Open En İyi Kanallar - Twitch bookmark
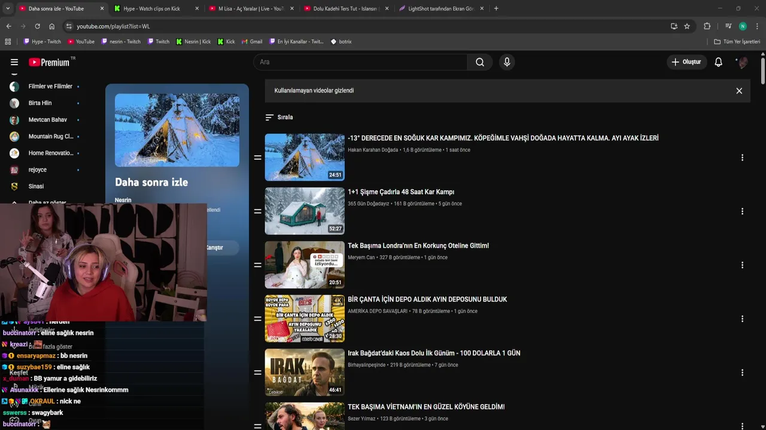This screenshot has width=766, height=430. [x=296, y=42]
